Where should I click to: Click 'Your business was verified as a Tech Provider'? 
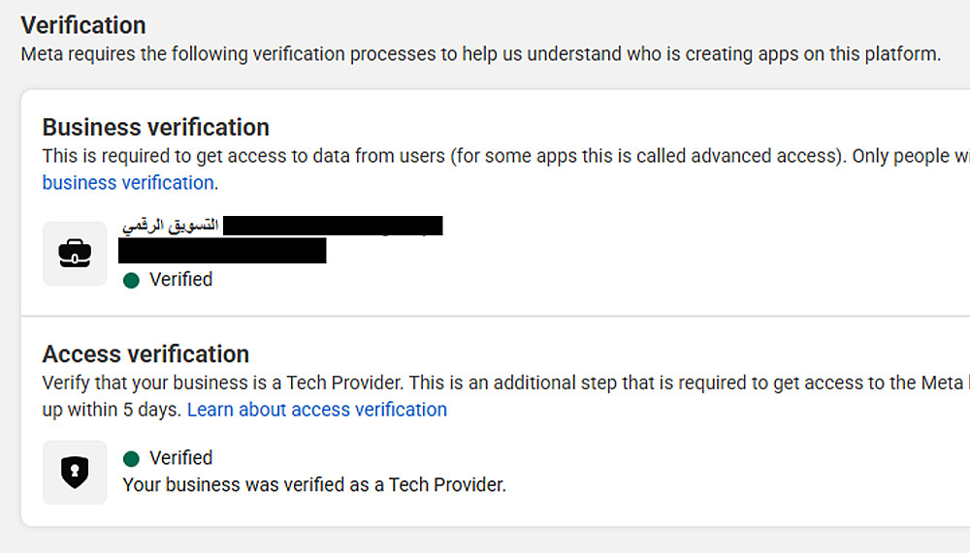tap(314, 484)
